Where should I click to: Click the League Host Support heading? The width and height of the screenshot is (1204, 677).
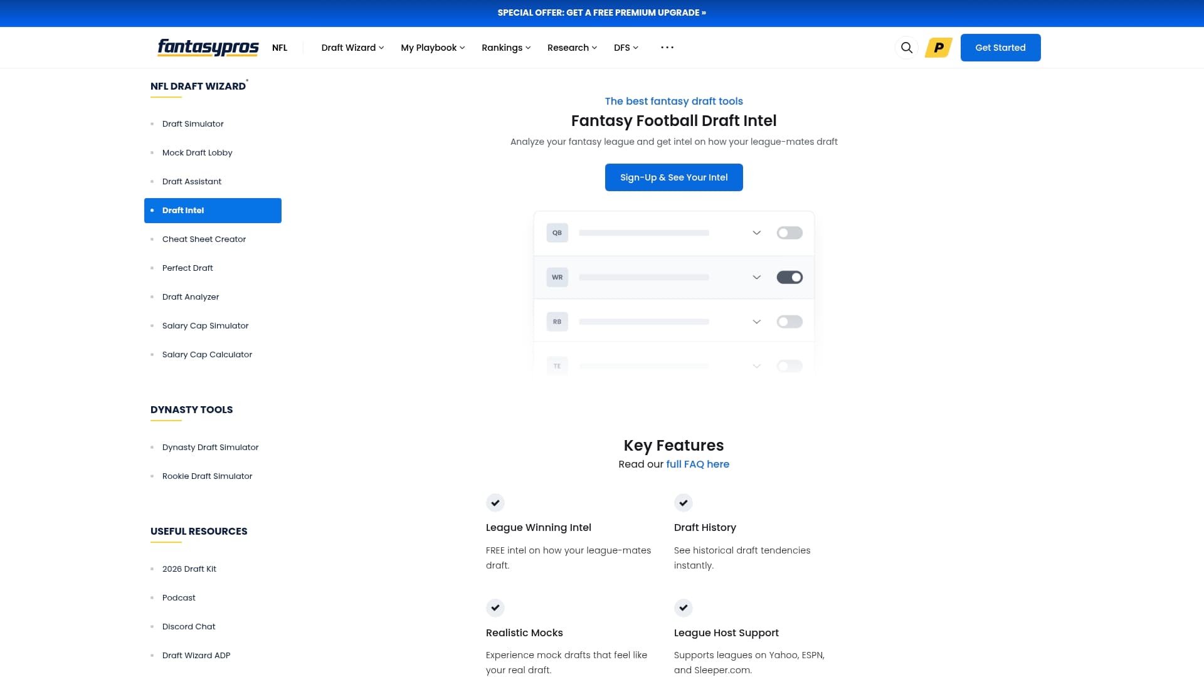pos(726,633)
